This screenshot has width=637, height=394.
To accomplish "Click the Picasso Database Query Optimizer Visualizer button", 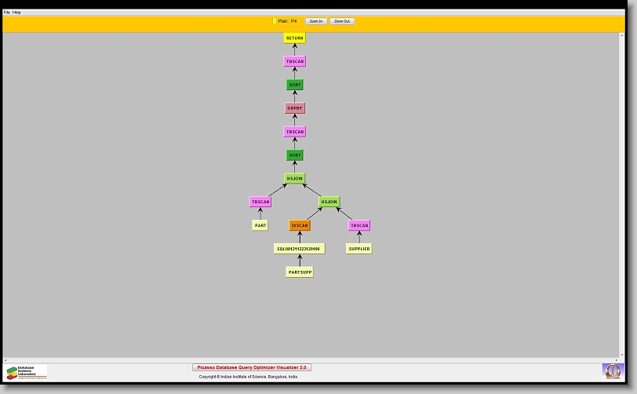I will tap(252, 367).
